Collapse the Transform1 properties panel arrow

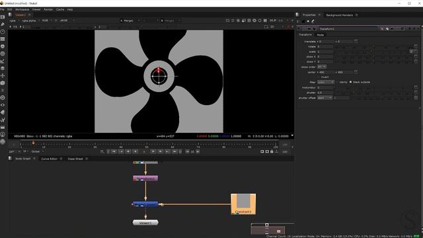[299, 28]
